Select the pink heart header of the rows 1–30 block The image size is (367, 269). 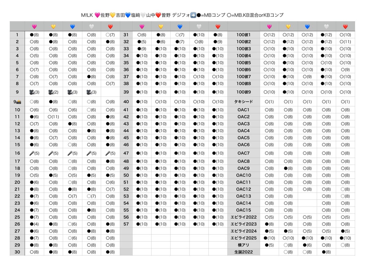34,27
